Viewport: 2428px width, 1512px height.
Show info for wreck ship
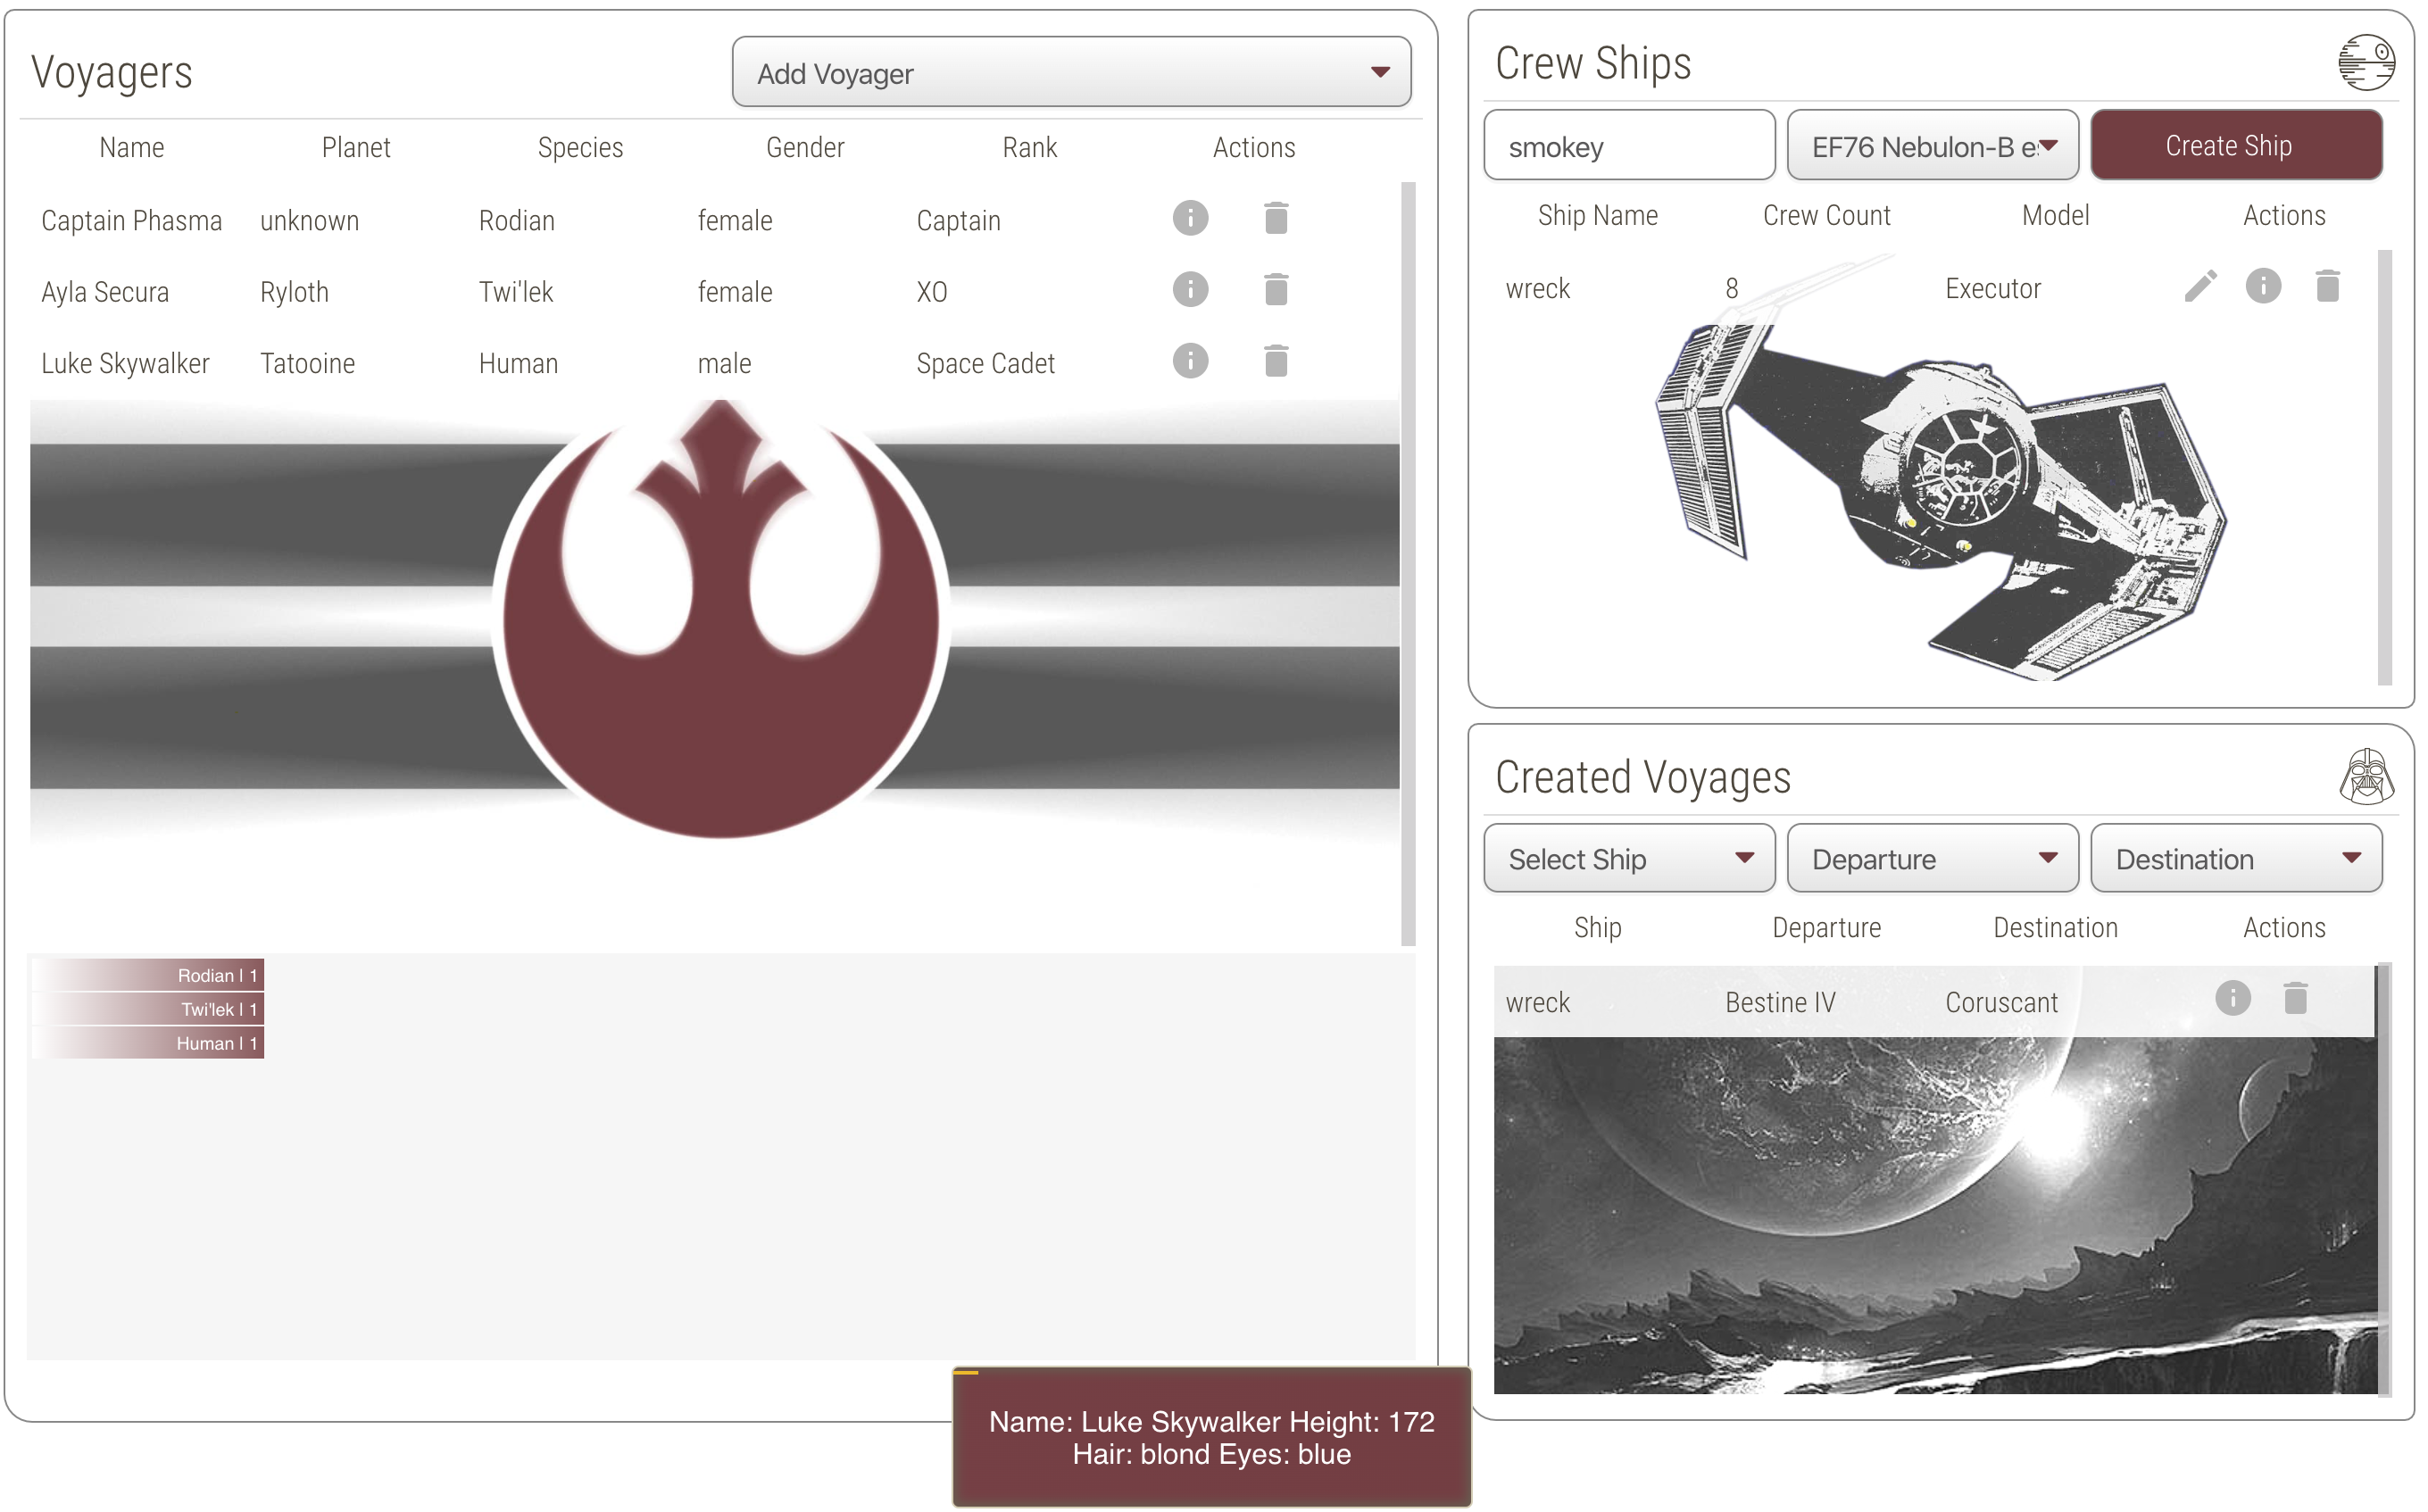click(2263, 287)
